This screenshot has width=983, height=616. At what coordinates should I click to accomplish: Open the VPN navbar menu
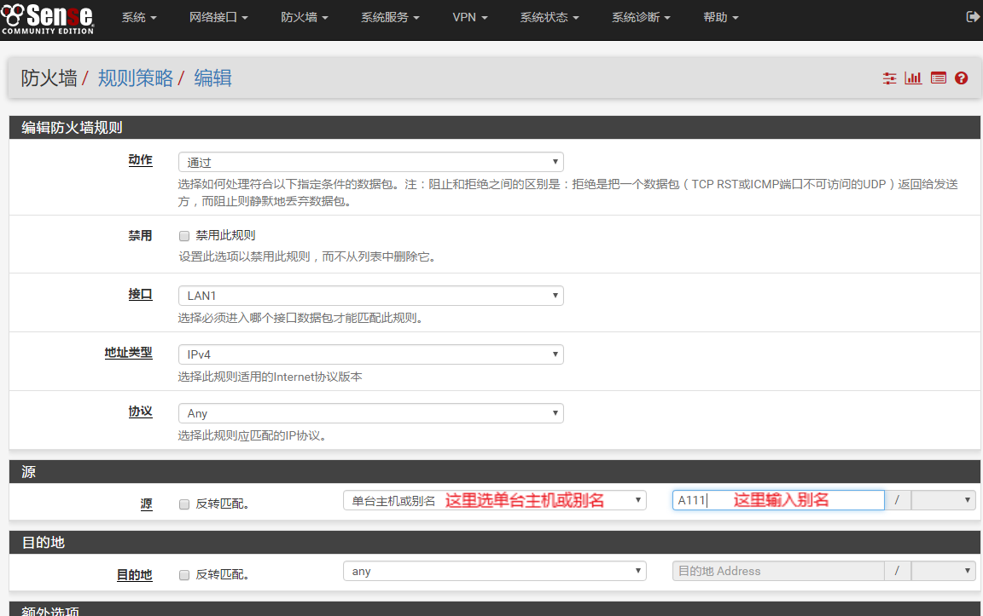coord(470,18)
